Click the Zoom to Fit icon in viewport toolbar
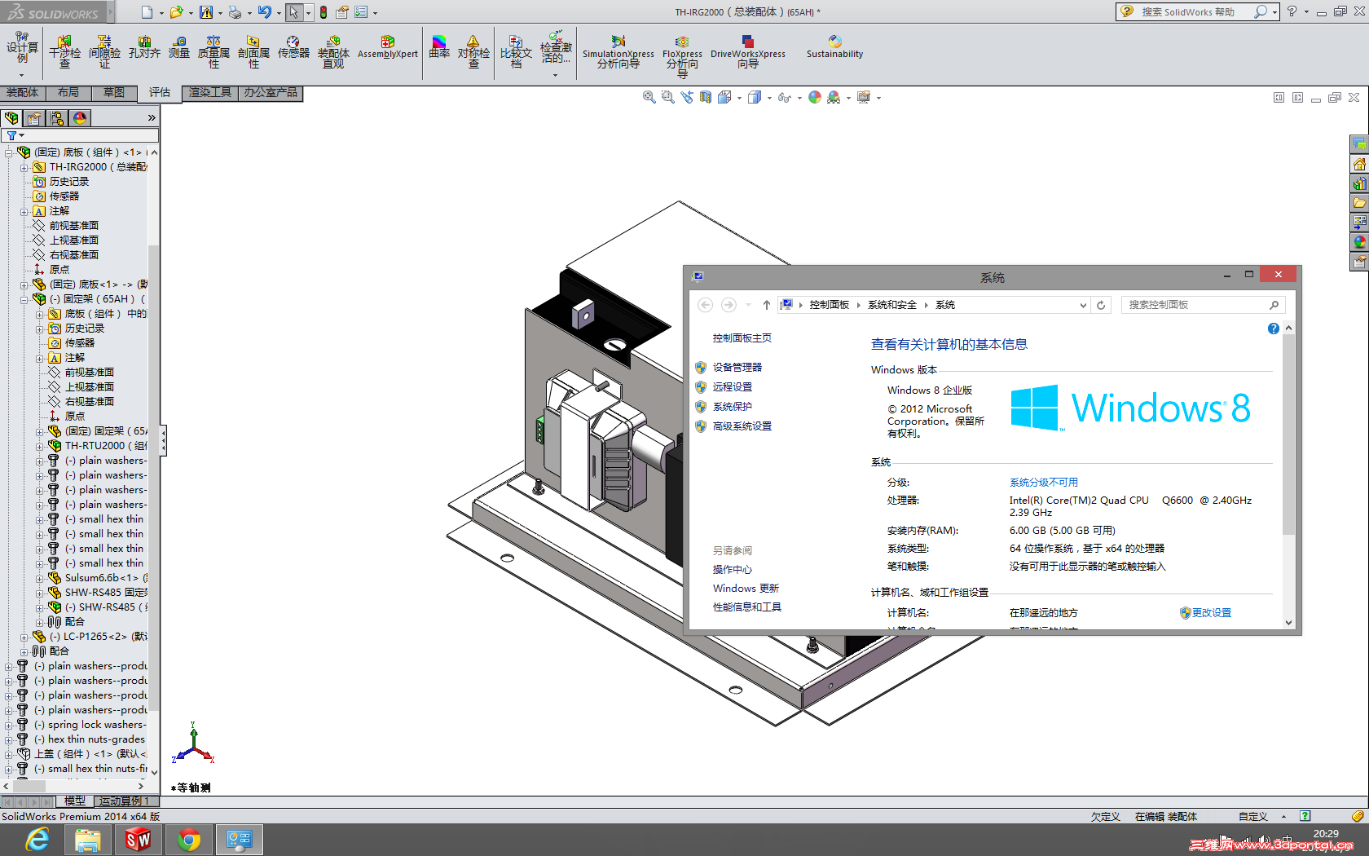Image resolution: width=1369 pixels, height=856 pixels. click(649, 97)
